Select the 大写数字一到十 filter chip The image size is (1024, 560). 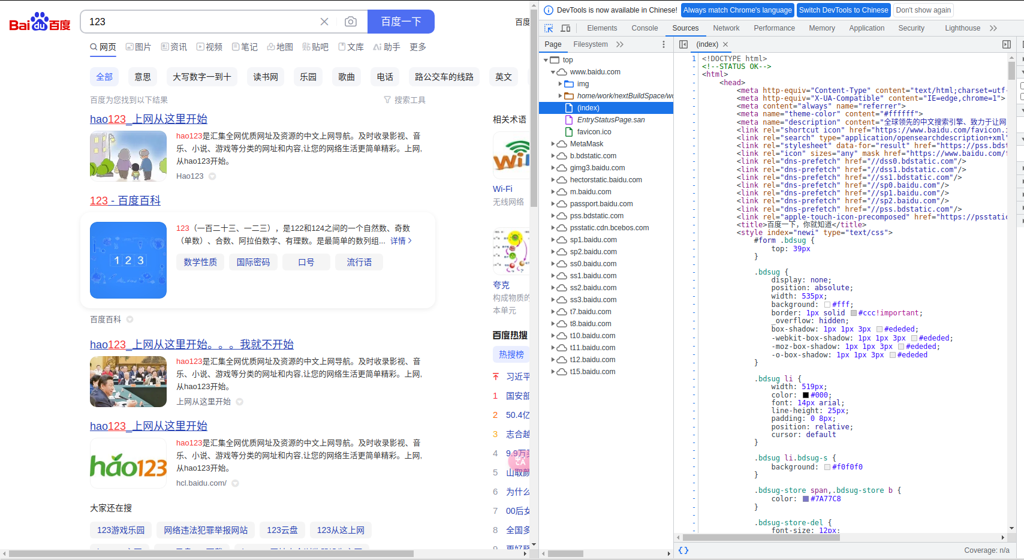point(202,77)
